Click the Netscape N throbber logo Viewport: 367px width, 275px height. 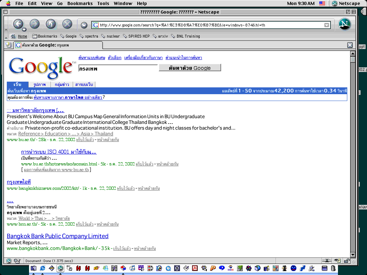point(344,24)
